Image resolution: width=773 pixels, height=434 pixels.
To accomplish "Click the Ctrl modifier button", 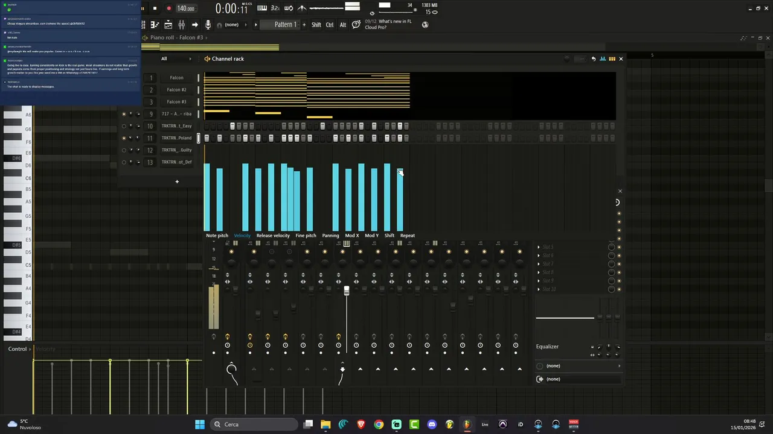I will 330,25.
